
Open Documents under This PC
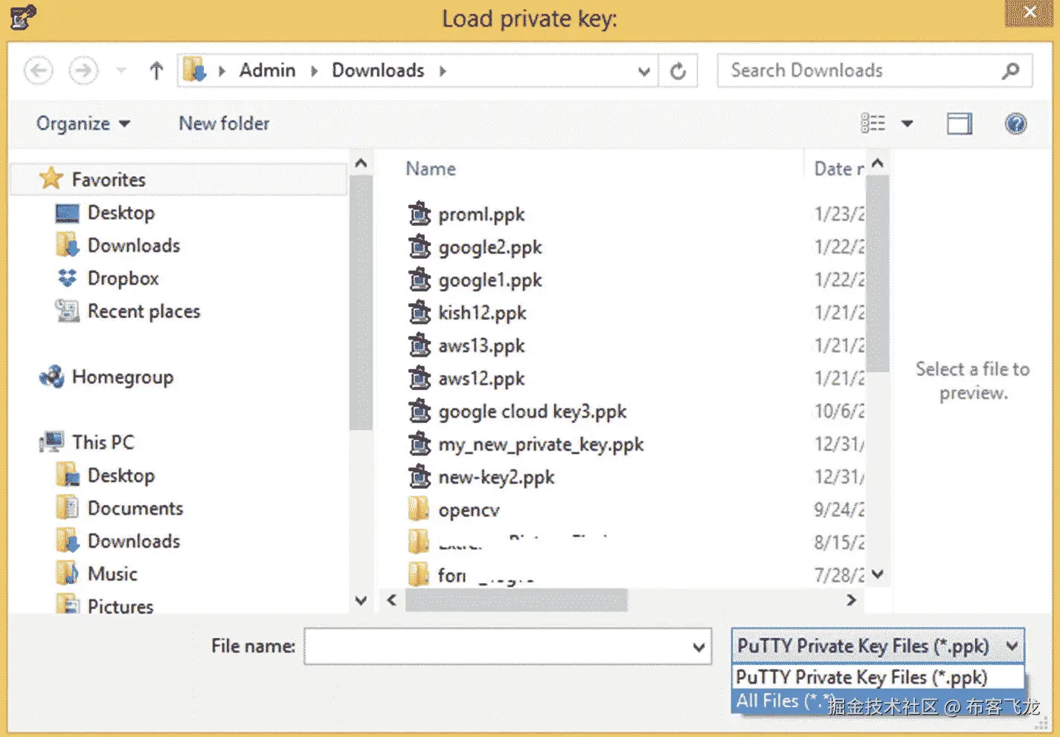tap(135, 508)
